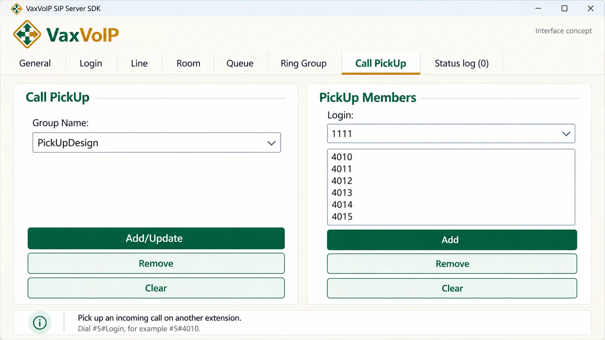Expand the Group Name dropdown arrow
This screenshot has height=340, width=605.
point(271,143)
